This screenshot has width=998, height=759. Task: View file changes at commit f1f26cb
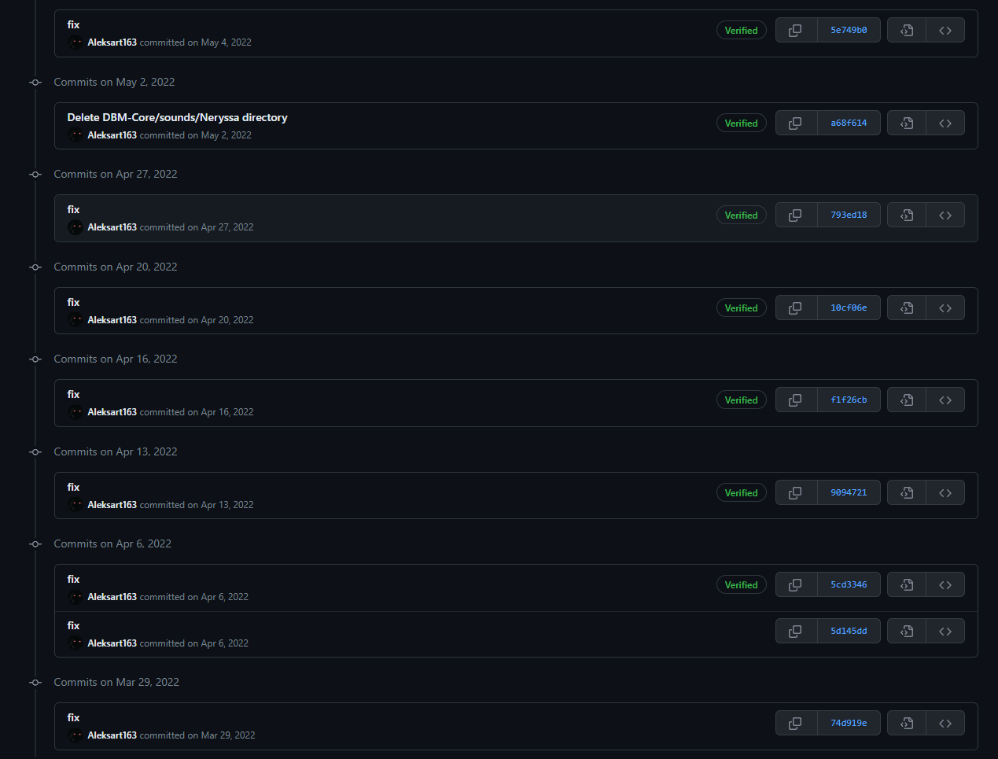[x=907, y=400]
